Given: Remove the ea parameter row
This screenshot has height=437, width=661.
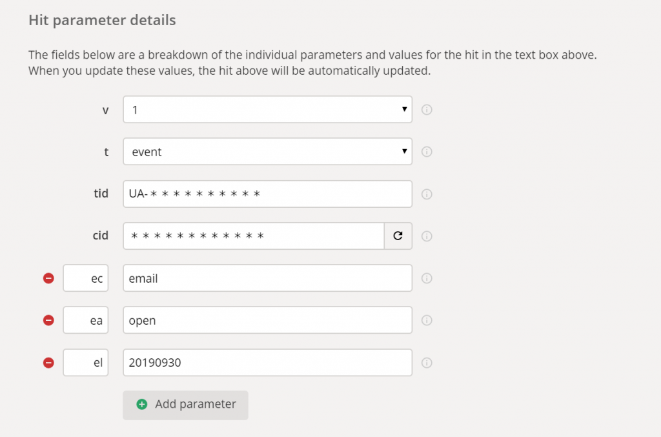Looking at the screenshot, I should coord(48,320).
